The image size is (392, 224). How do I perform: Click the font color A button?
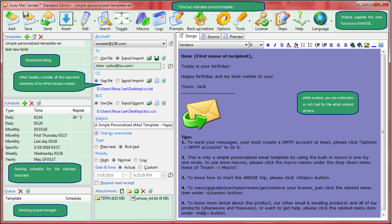[x=288, y=45]
